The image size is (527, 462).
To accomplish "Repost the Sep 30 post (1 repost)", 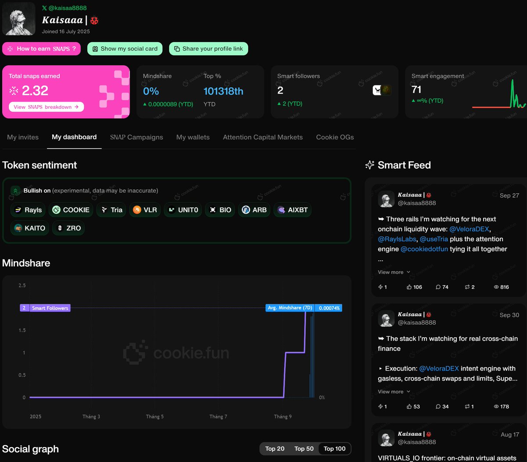I will [469, 407].
